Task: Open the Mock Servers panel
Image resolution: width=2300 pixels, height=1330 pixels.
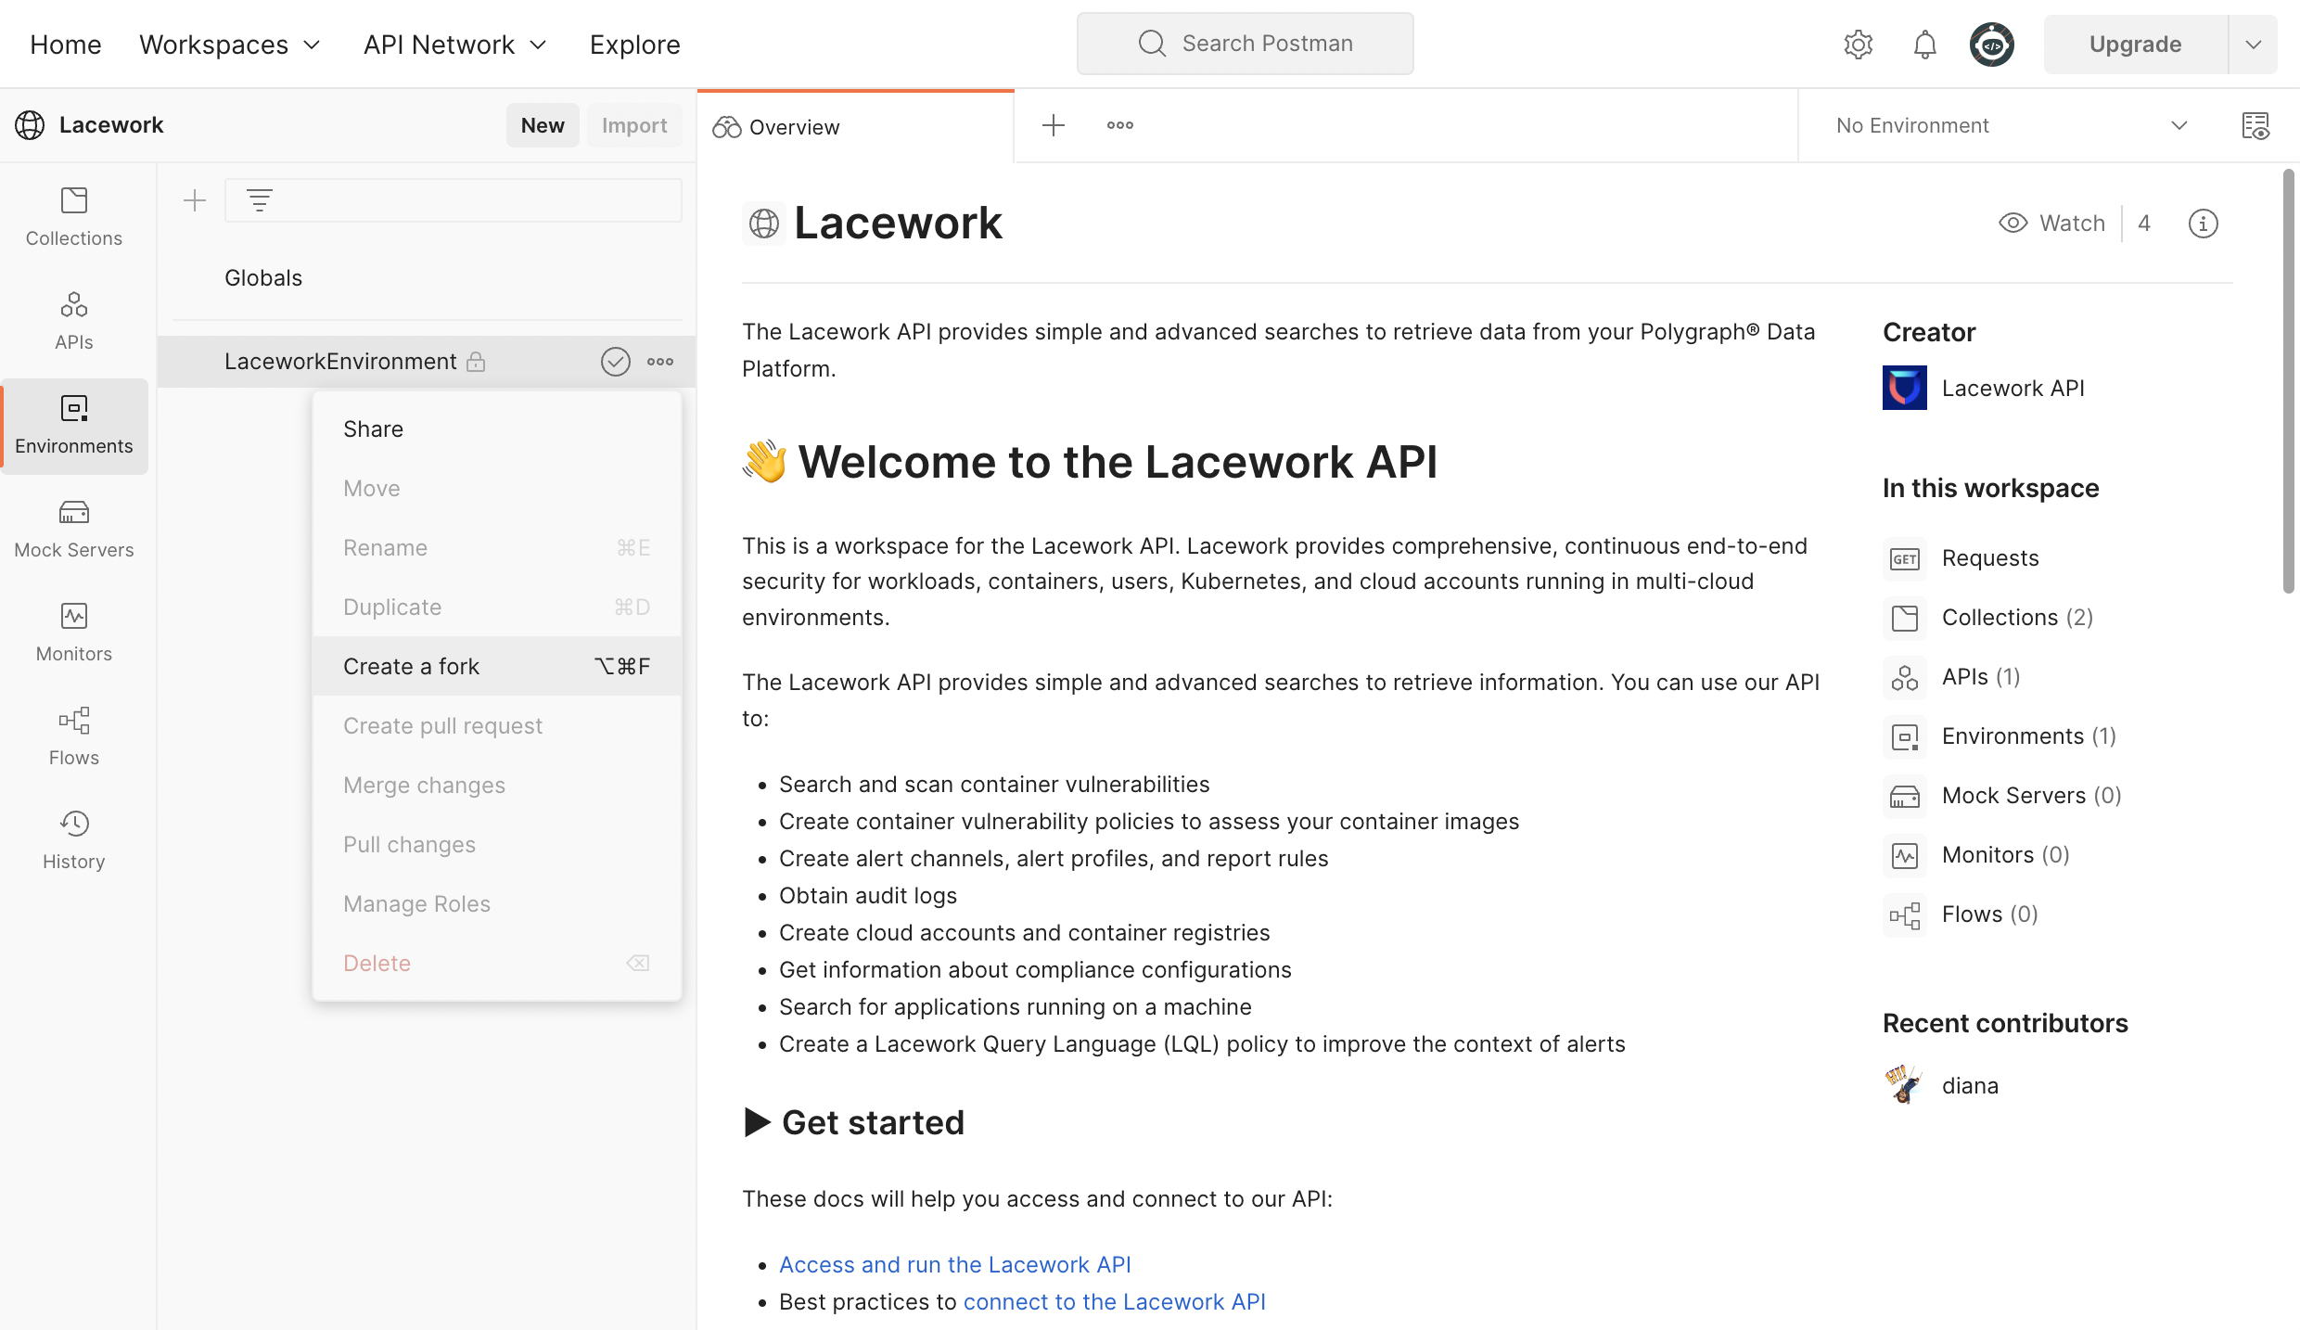Action: click(x=73, y=528)
